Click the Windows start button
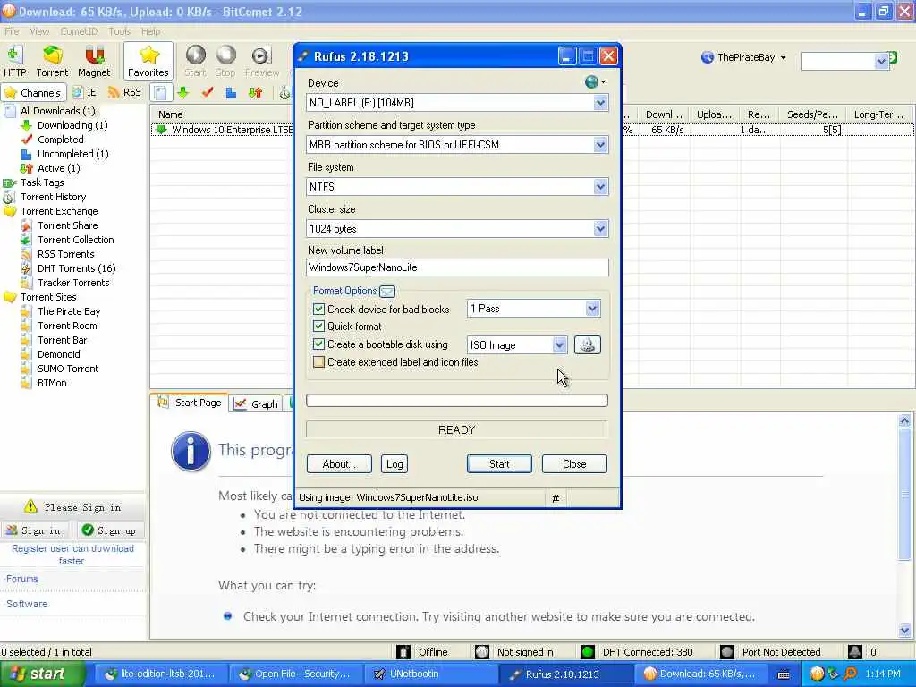916x687 pixels. [x=41, y=674]
